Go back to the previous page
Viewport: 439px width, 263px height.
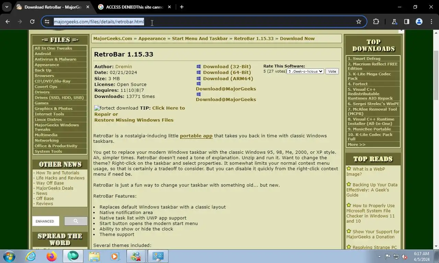(8, 22)
